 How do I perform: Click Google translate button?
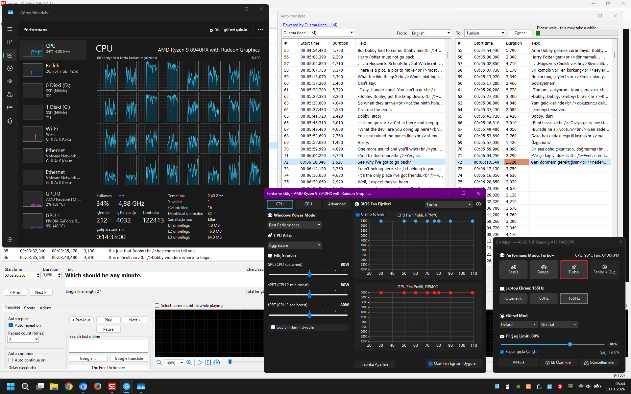[x=129, y=359]
